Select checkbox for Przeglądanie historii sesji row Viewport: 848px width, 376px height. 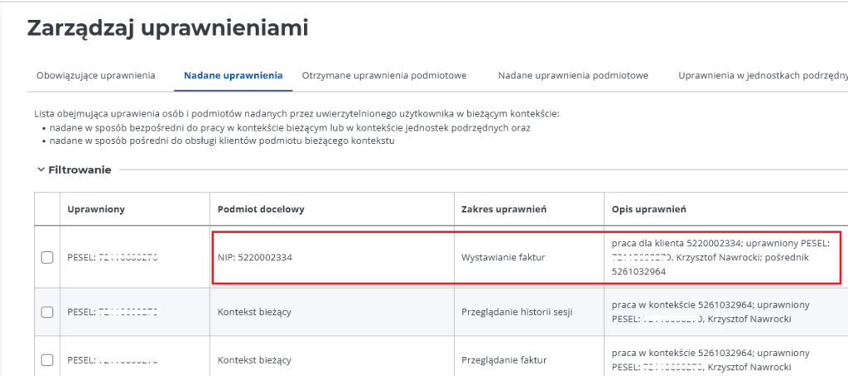point(47,312)
